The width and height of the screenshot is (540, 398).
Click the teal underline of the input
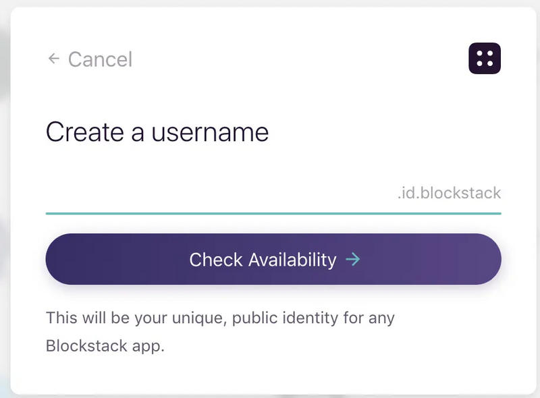click(273, 214)
